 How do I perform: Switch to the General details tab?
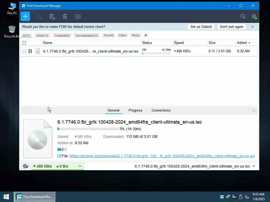113,110
